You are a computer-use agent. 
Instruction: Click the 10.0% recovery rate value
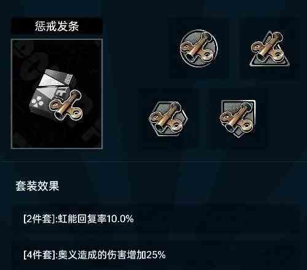point(120,219)
